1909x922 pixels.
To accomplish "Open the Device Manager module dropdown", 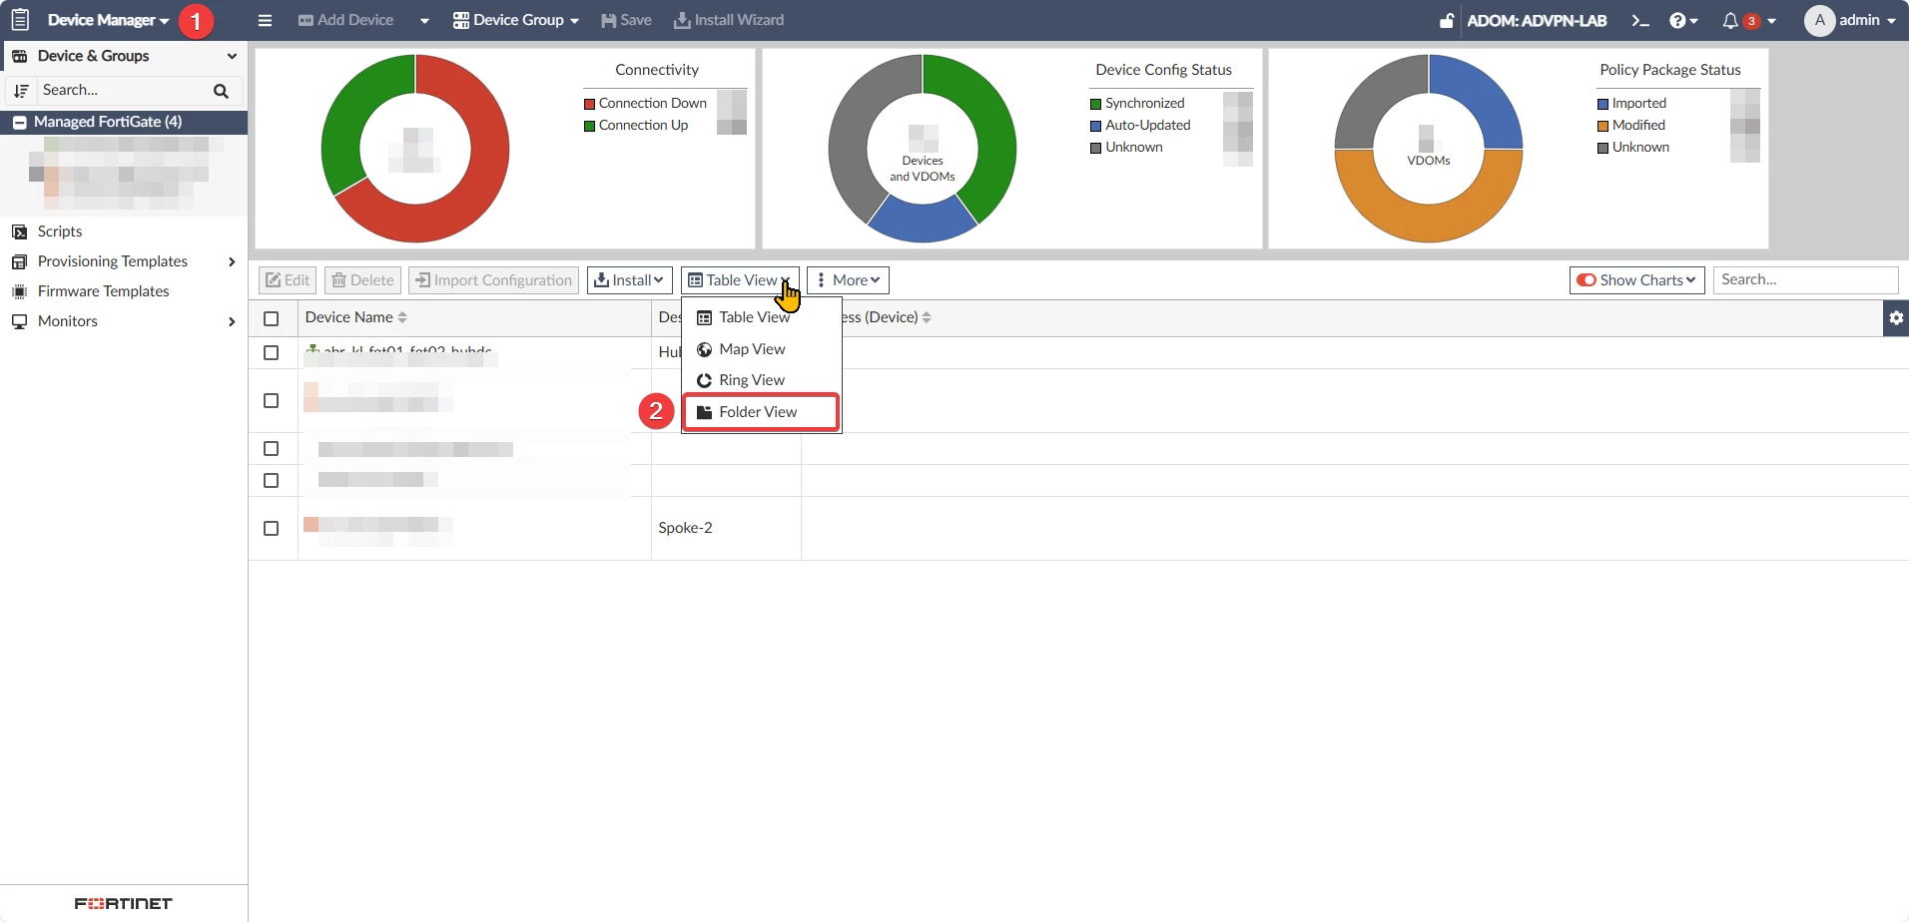I will [109, 20].
